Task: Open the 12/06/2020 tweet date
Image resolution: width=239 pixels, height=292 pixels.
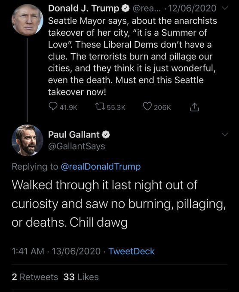Action: click(x=192, y=9)
